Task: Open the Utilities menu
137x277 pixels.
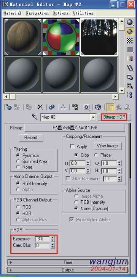Action: click(83, 13)
